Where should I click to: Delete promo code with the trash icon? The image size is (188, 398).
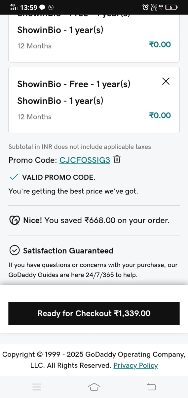117,160
